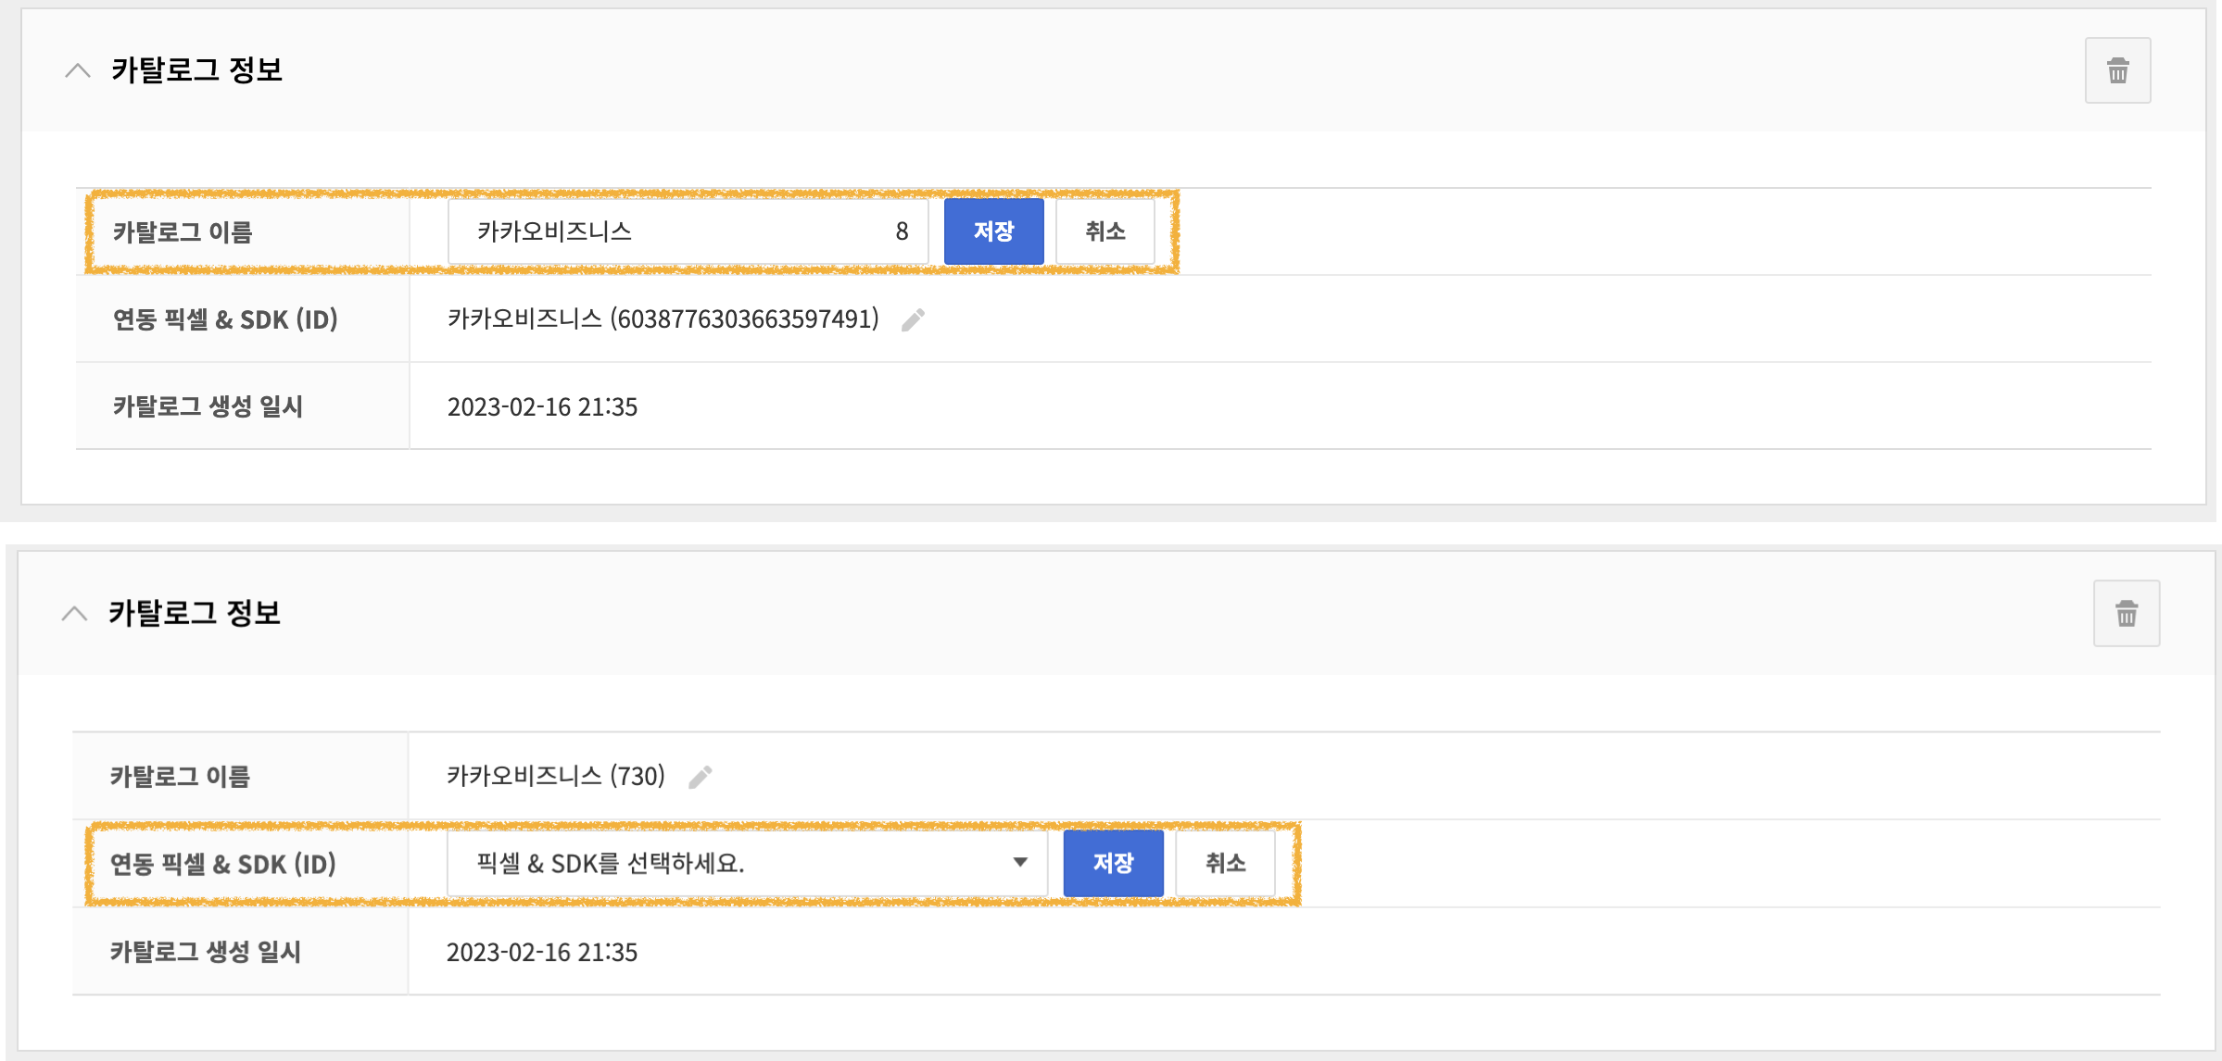Screen dimensions: 2222x1061
Task: Collapse the catalog info panel containing the SDK dropdown
Action: click(x=74, y=613)
